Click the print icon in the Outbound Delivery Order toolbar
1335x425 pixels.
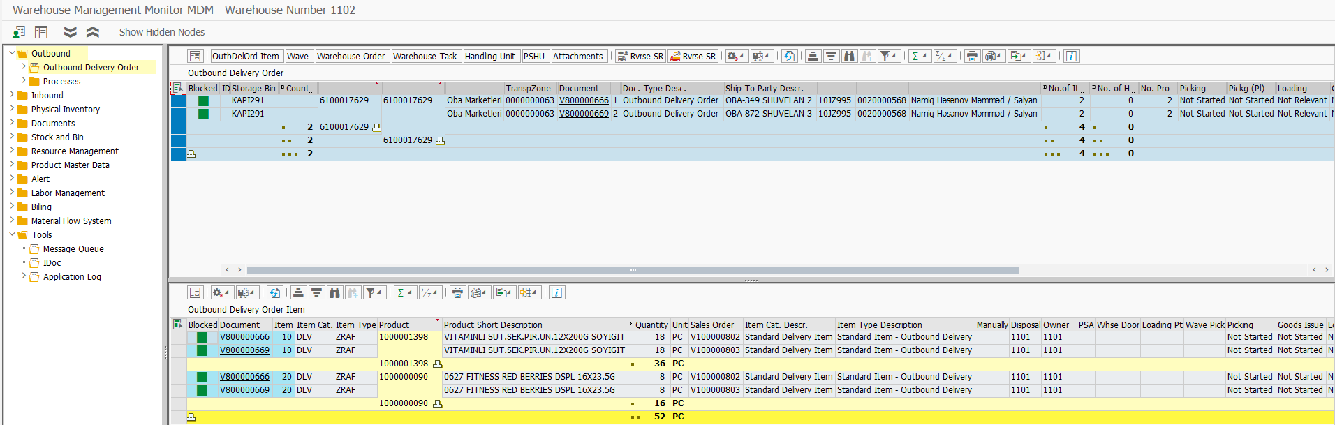click(972, 57)
